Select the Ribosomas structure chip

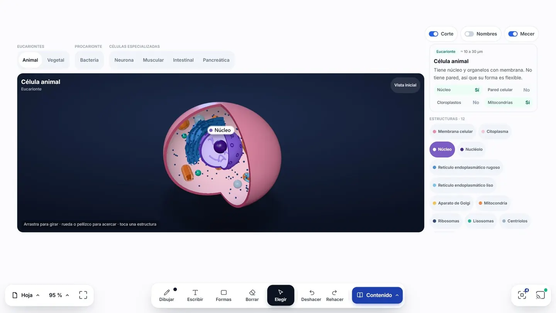(x=446, y=221)
